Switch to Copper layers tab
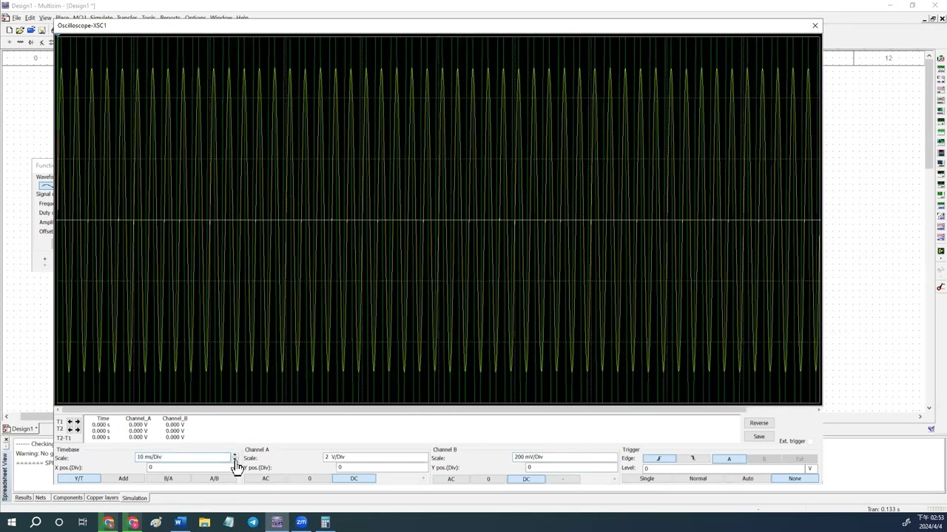947x532 pixels. [102, 498]
